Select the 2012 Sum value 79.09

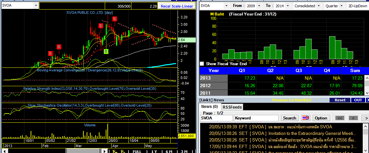tap(357, 86)
